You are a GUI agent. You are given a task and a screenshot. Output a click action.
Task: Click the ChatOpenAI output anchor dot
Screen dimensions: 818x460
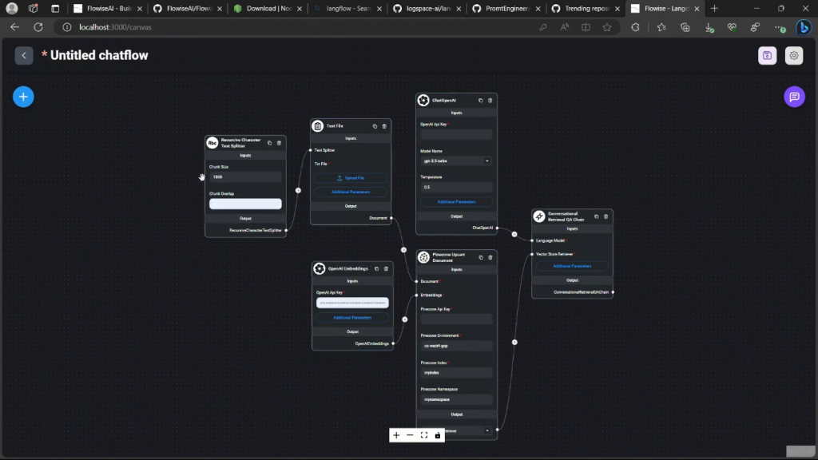[497, 228]
